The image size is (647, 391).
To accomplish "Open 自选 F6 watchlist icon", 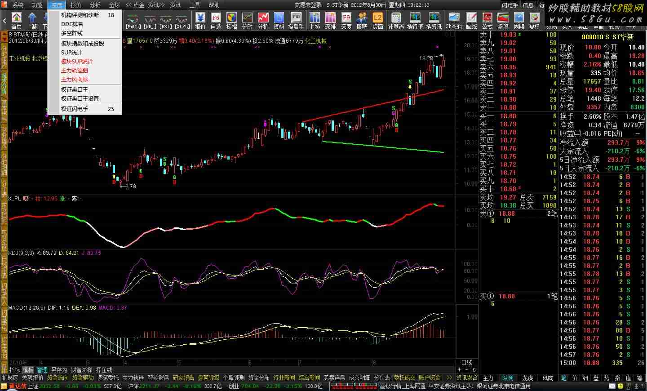I will (216, 21).
